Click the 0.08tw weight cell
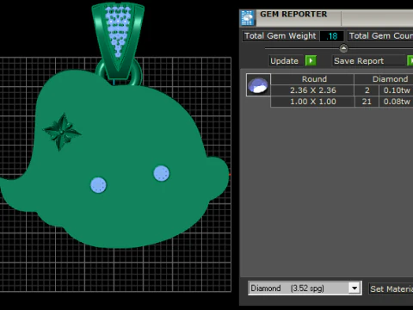 coord(396,102)
